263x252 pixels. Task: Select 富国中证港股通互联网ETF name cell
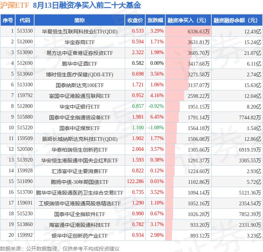click(x=79, y=96)
